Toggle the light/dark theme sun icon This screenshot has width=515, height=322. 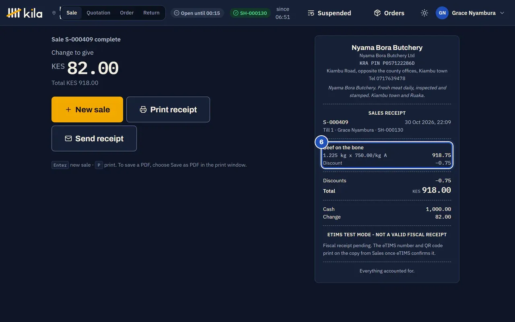[x=424, y=13]
